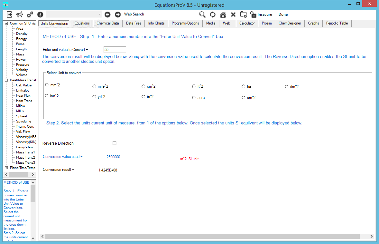Click the megaphone announcement icon
379x244 pixels.
(20, 15)
